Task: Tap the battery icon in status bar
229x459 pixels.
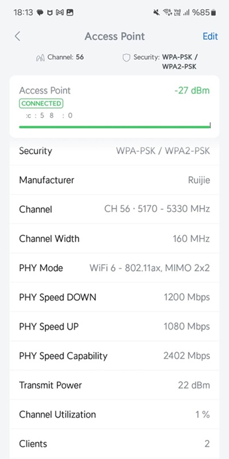Action: pos(214,12)
